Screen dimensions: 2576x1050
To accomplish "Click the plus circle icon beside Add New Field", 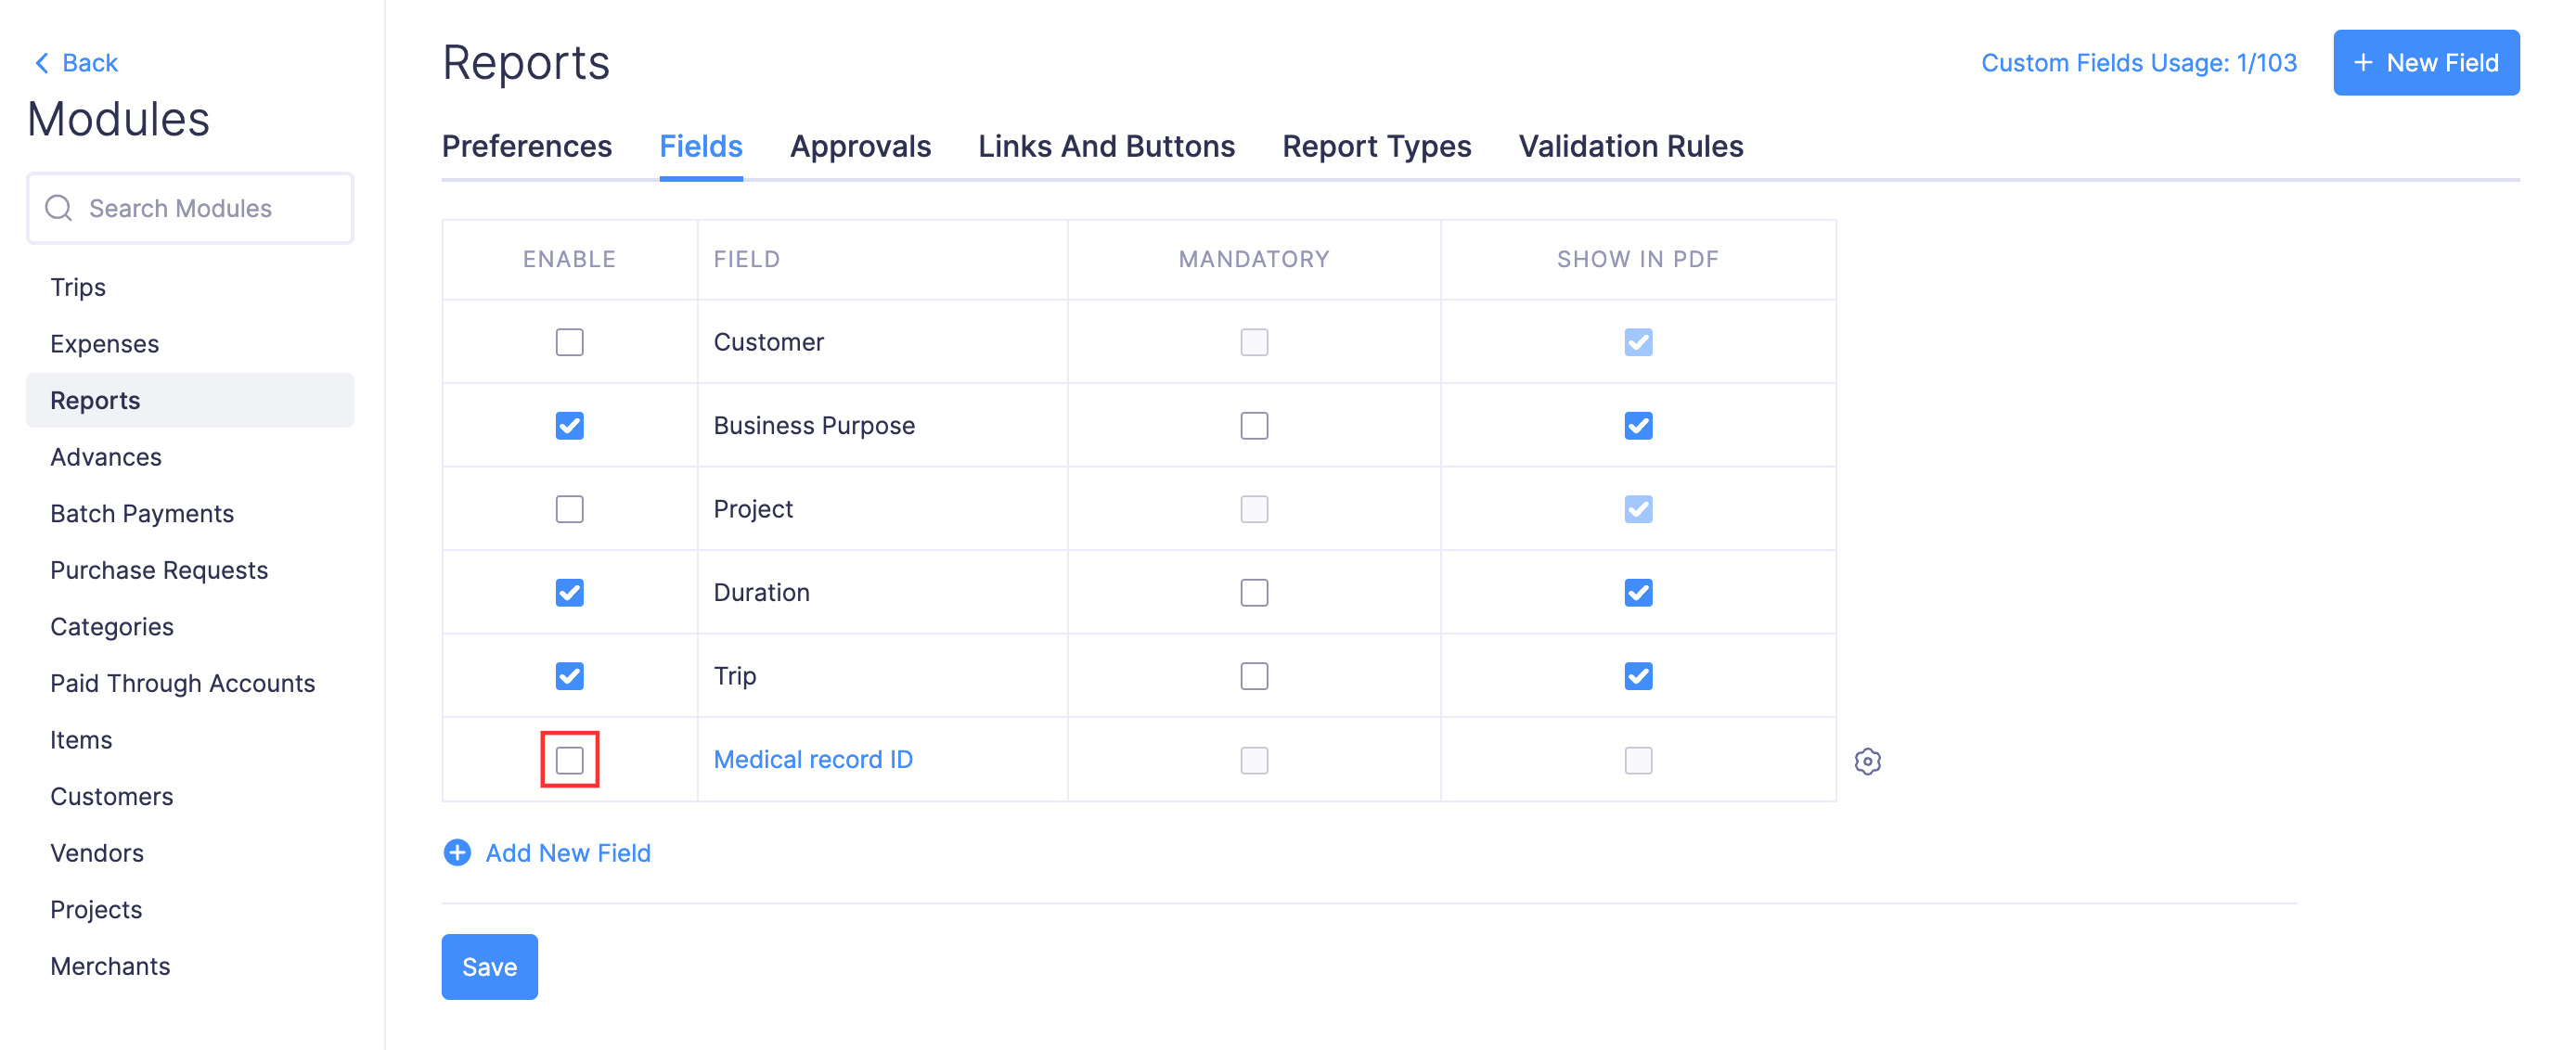I will coord(457,852).
